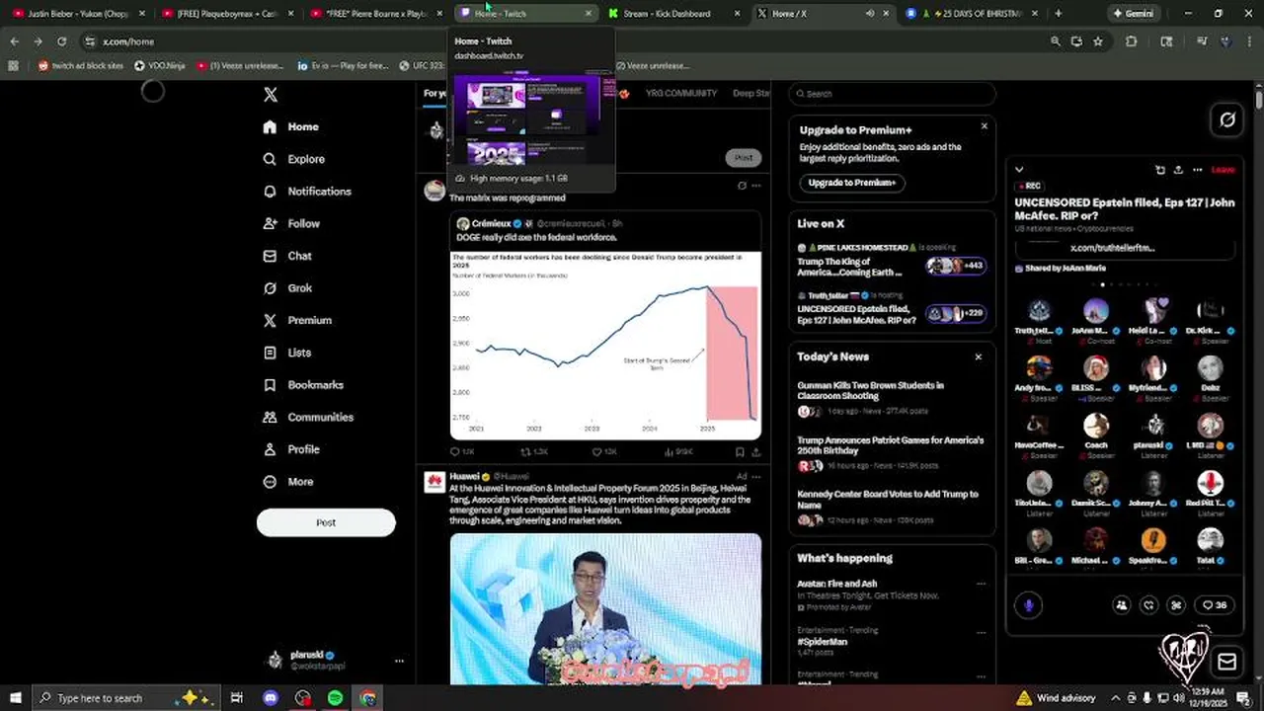Open the federal workers chart image
The height and width of the screenshot is (711, 1264).
tap(605, 346)
